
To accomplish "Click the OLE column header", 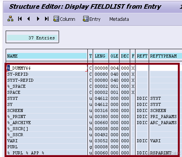I will 114,56.
